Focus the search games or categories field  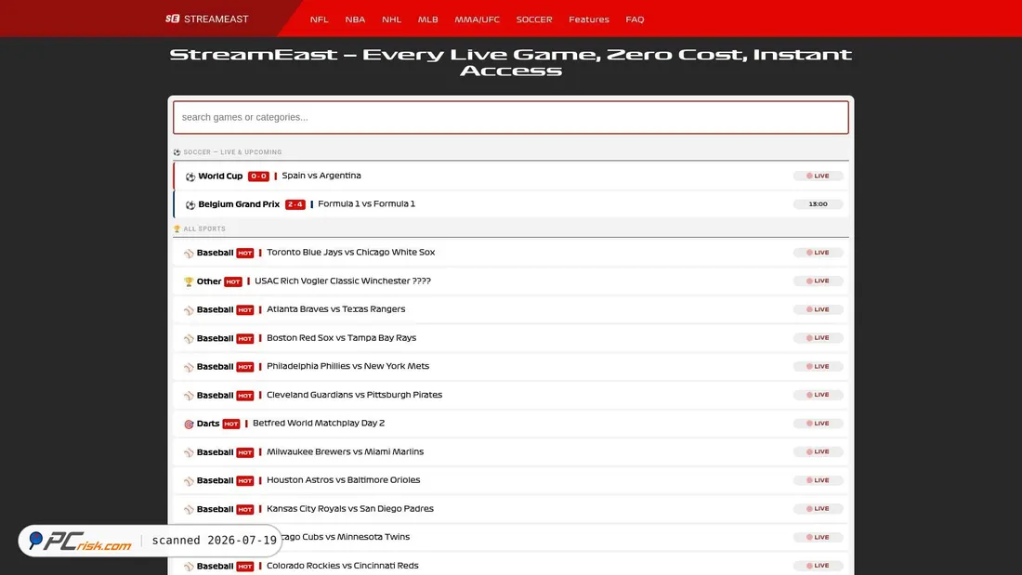click(x=510, y=117)
